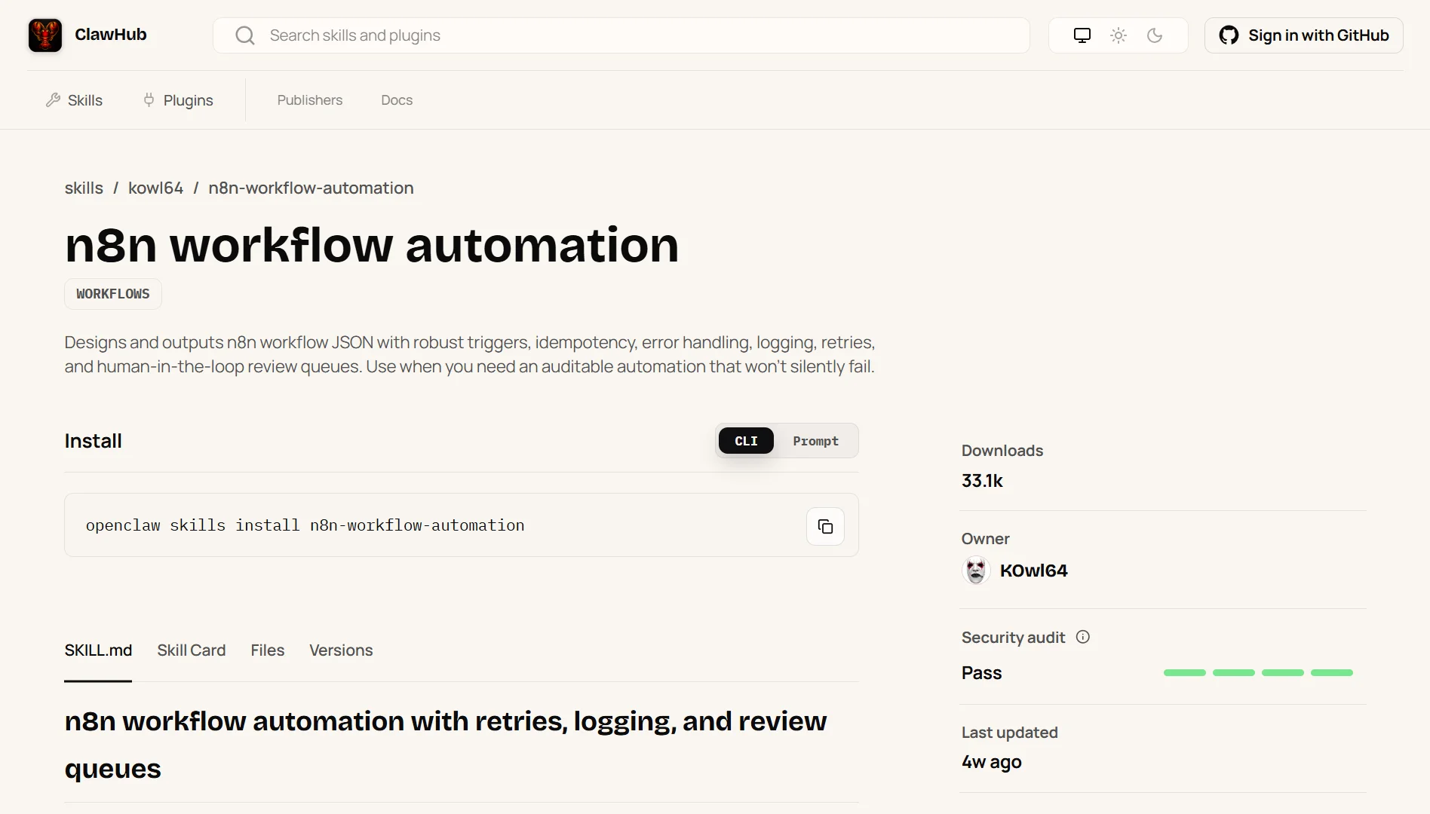This screenshot has height=814, width=1430.
Task: Click the GitHub octocat icon
Action: (x=1229, y=35)
